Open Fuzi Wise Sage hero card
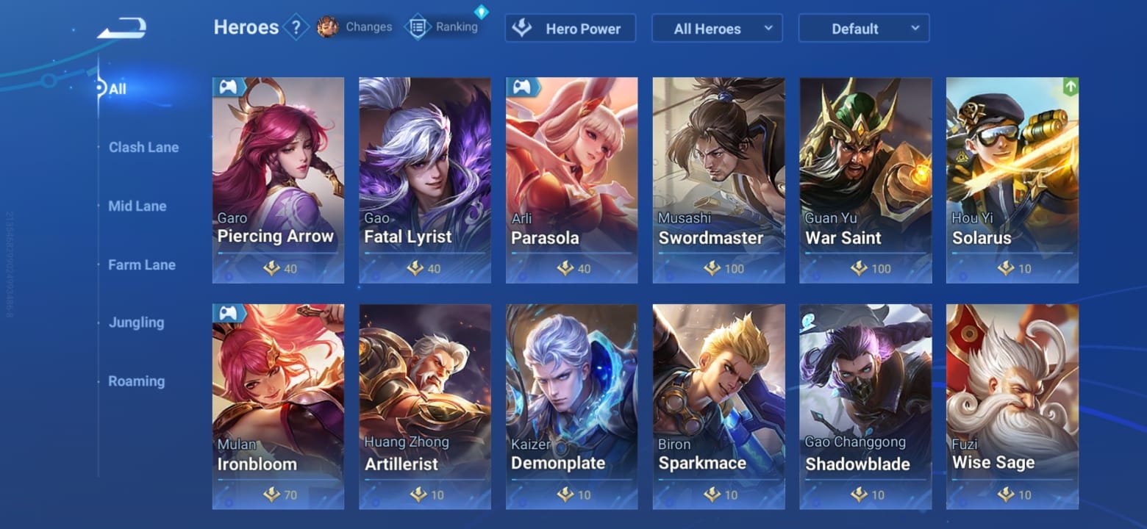 (x=1012, y=406)
